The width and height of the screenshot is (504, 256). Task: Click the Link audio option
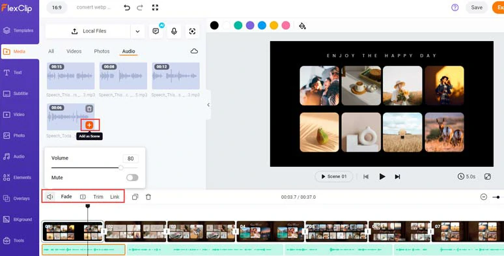[115, 197]
